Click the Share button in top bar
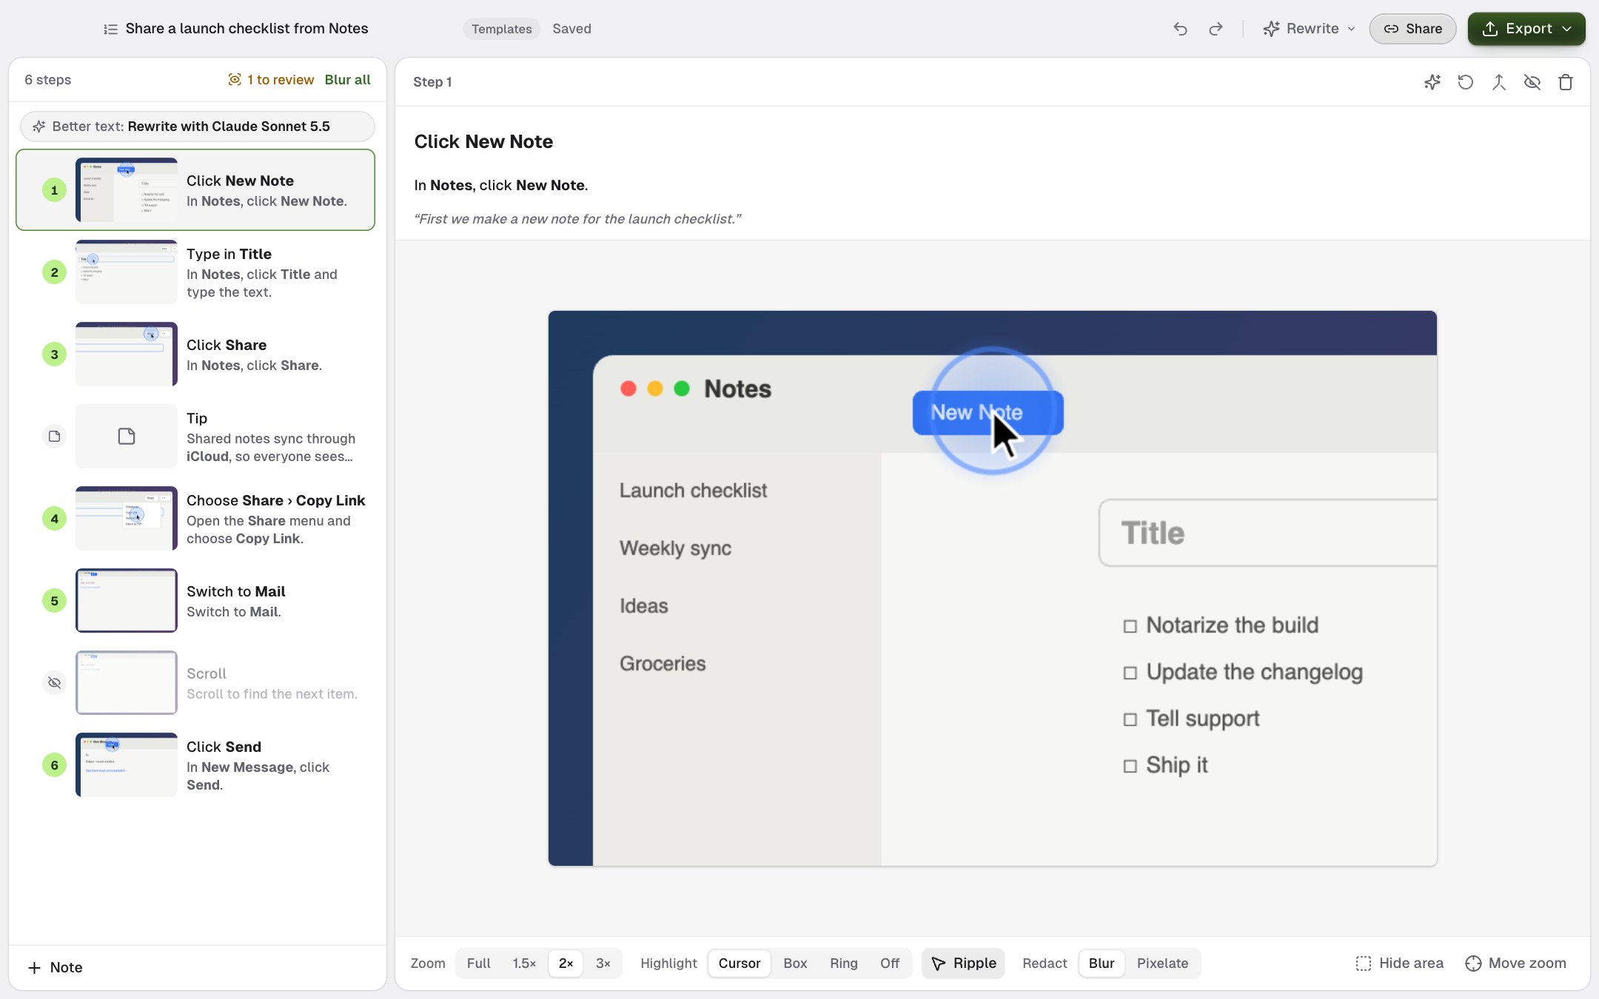 pos(1412,29)
